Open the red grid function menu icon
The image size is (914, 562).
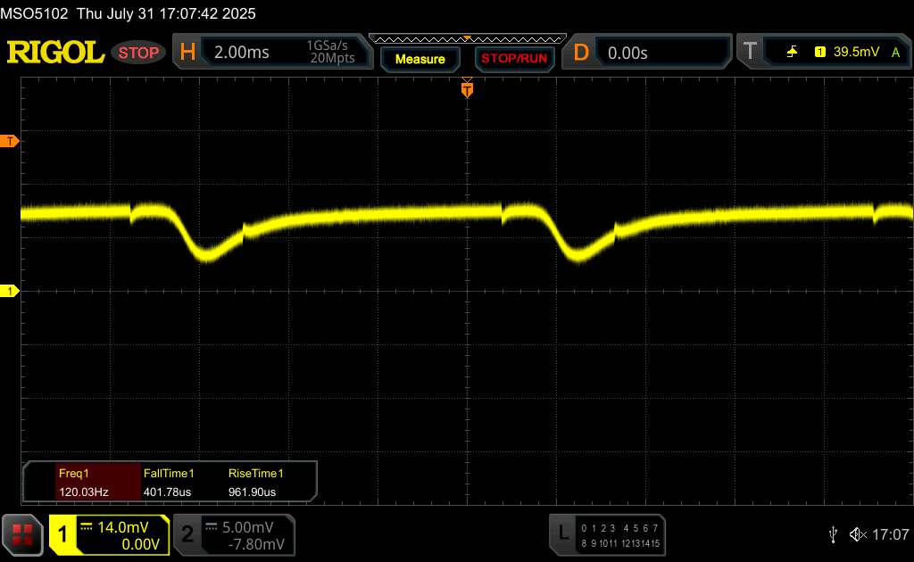pos(23,533)
